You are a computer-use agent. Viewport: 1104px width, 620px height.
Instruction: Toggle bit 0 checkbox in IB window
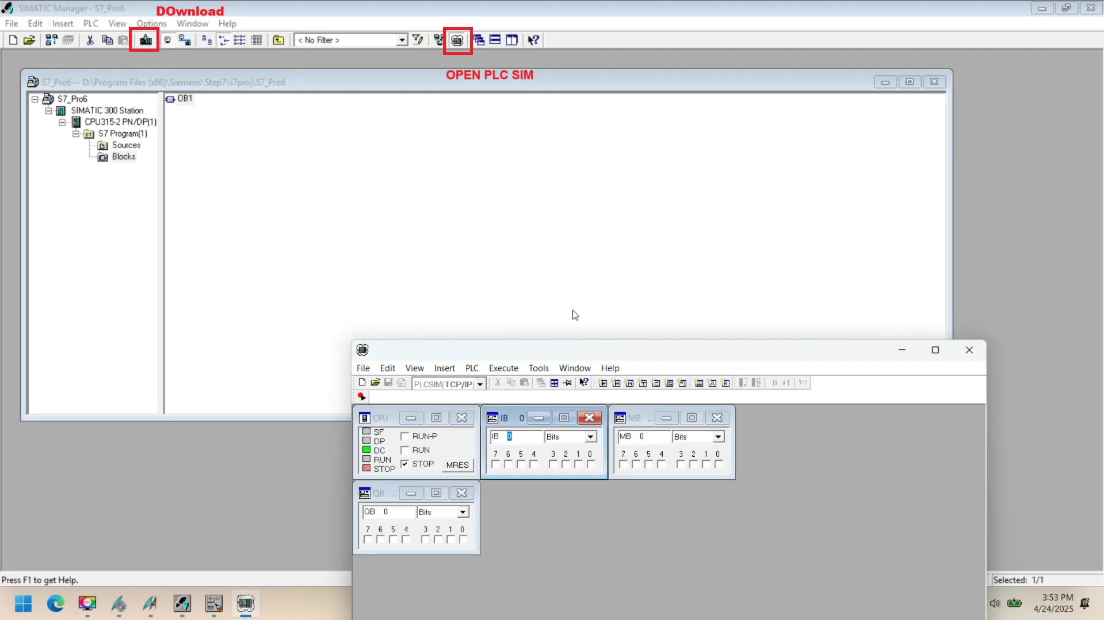(591, 464)
